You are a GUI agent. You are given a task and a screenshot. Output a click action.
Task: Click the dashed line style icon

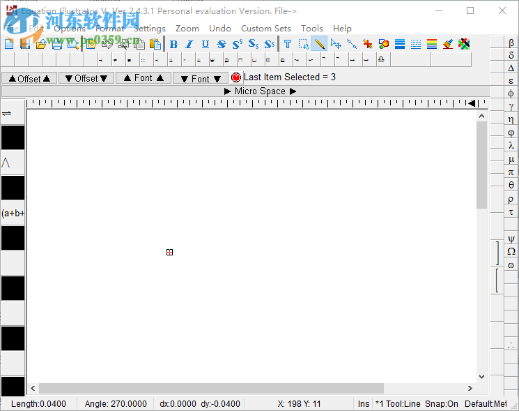click(416, 44)
